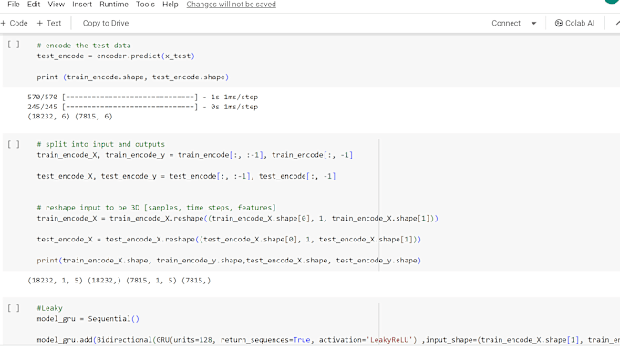620x349 pixels.
Task: Add a new Code cell
Action: coord(15,23)
